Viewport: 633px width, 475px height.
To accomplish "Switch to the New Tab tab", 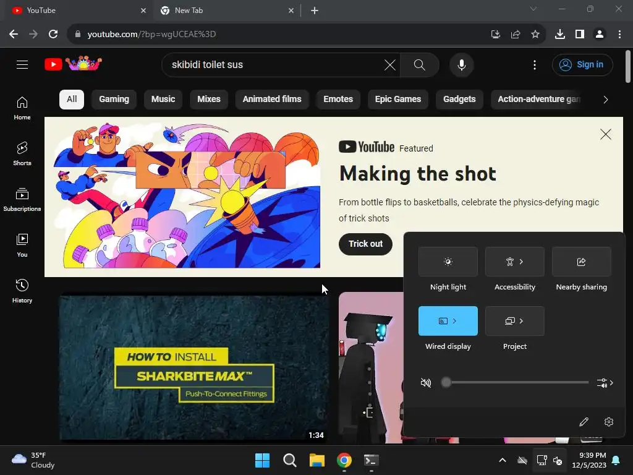I will [x=226, y=11].
